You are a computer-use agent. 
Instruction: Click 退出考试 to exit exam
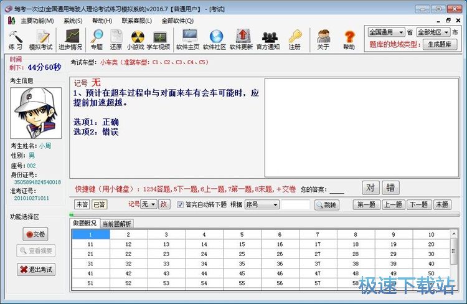pyautogui.click(x=36, y=270)
